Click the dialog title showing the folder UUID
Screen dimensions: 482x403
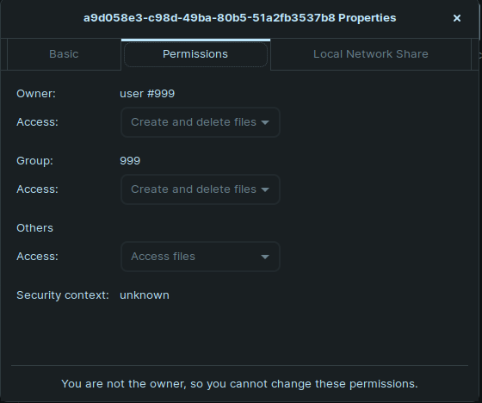[240, 18]
